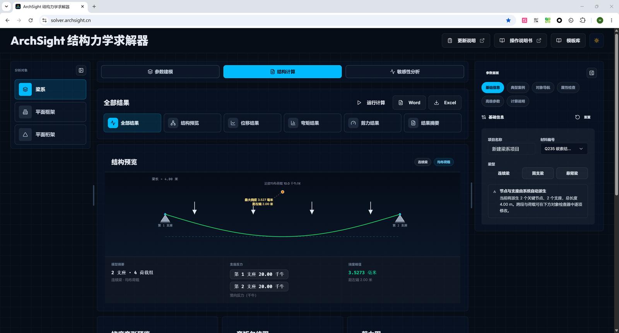Select the 平面框架 analysis object

click(x=50, y=112)
